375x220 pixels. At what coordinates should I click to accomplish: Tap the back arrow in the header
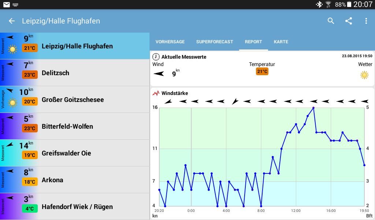point(12,21)
